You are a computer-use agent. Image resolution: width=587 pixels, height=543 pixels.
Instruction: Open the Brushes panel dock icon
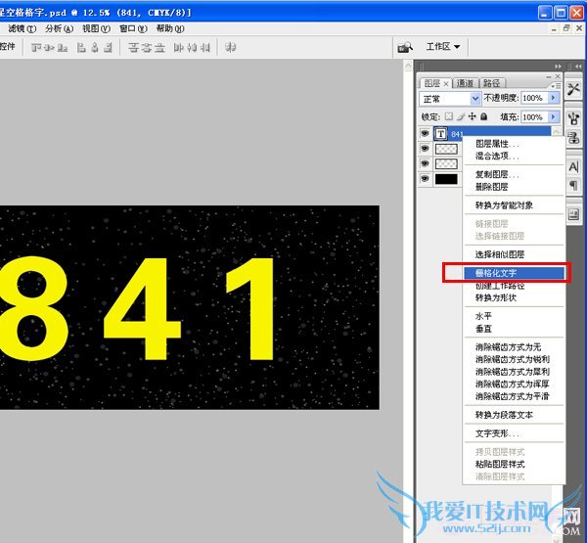pyautogui.click(x=573, y=119)
